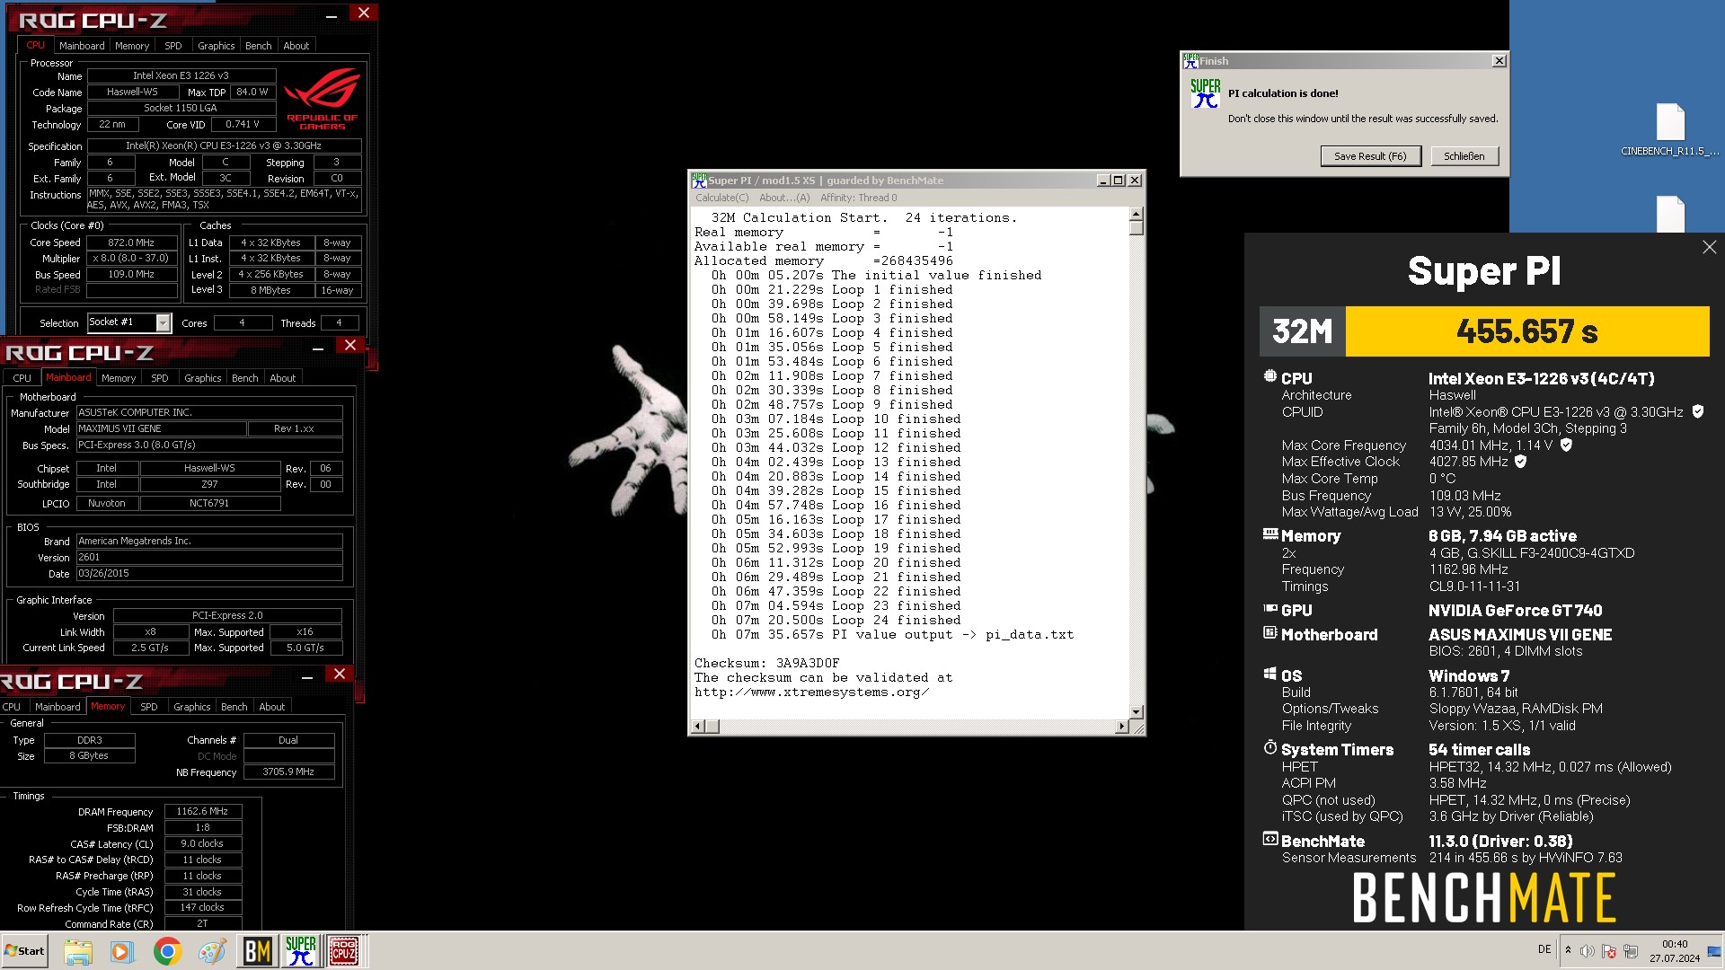Open the Socket #1 selection dropdown
Screen dimensions: 1725x970
[163, 322]
